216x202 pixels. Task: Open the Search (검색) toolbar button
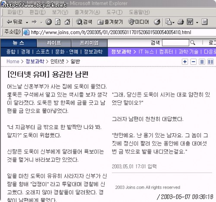[x=84, y=22]
